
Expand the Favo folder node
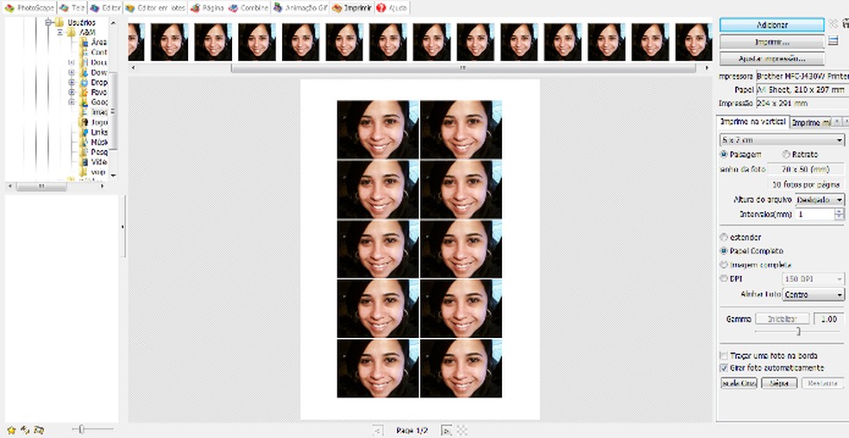click(x=71, y=92)
